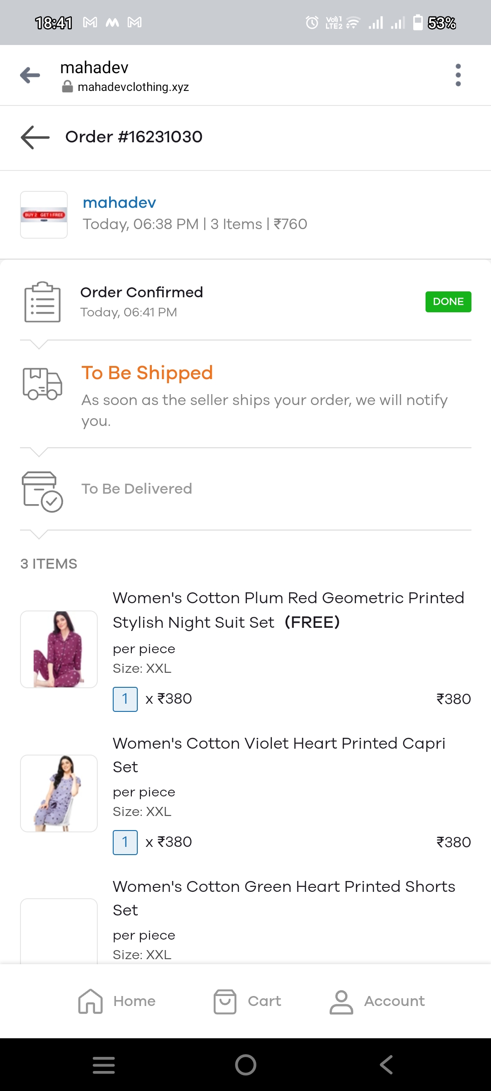
Task: Open the Account tab
Action: tap(377, 1001)
